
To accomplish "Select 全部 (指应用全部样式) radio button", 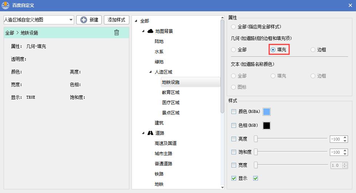I will tap(233, 27).
